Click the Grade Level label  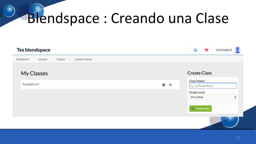pyautogui.click(x=197, y=92)
